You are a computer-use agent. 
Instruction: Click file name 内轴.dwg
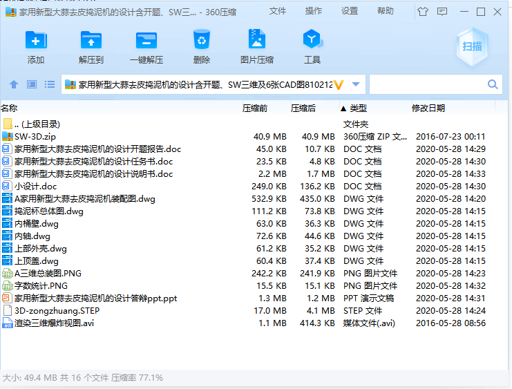(x=32, y=236)
